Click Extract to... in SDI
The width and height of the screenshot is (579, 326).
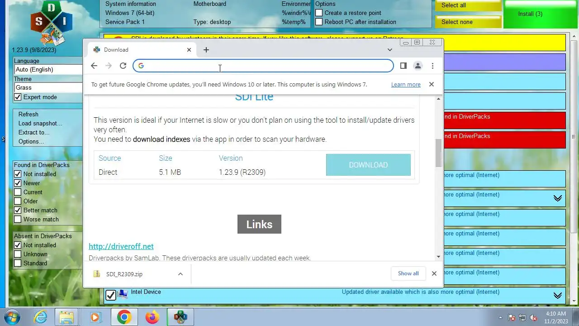pos(34,132)
